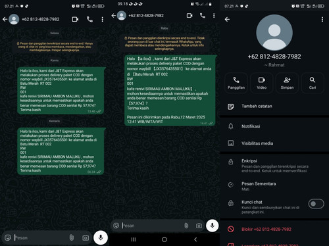Screen dimensions: 329x246
Task: Open Visibilitas media setting
Action: [x=274, y=143]
